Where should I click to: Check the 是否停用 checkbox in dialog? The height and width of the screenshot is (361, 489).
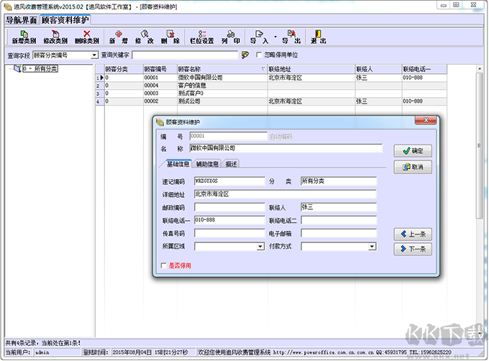tap(163, 265)
